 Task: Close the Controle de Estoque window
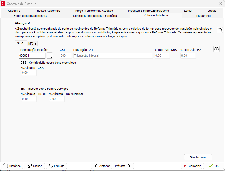coord(221,4)
